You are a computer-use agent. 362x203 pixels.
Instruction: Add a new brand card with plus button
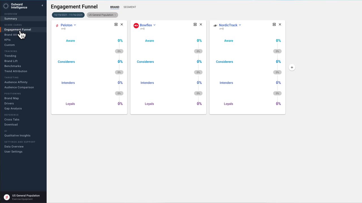pos(292,67)
